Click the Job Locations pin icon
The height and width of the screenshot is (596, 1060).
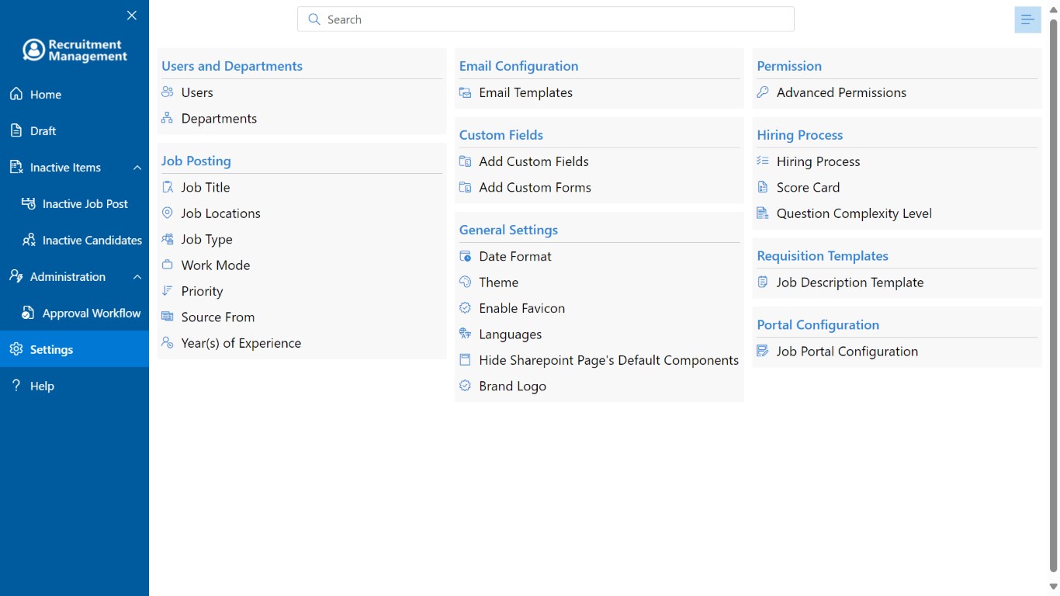pos(167,213)
